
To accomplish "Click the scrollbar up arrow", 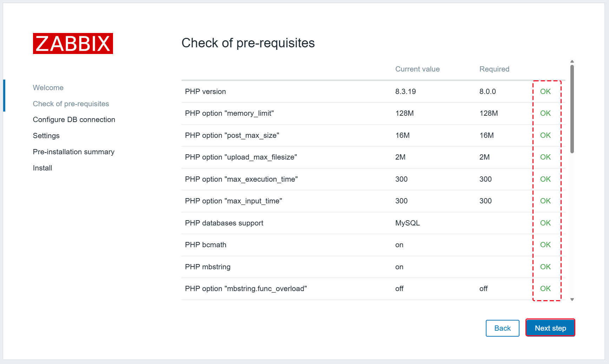I will tap(572, 61).
